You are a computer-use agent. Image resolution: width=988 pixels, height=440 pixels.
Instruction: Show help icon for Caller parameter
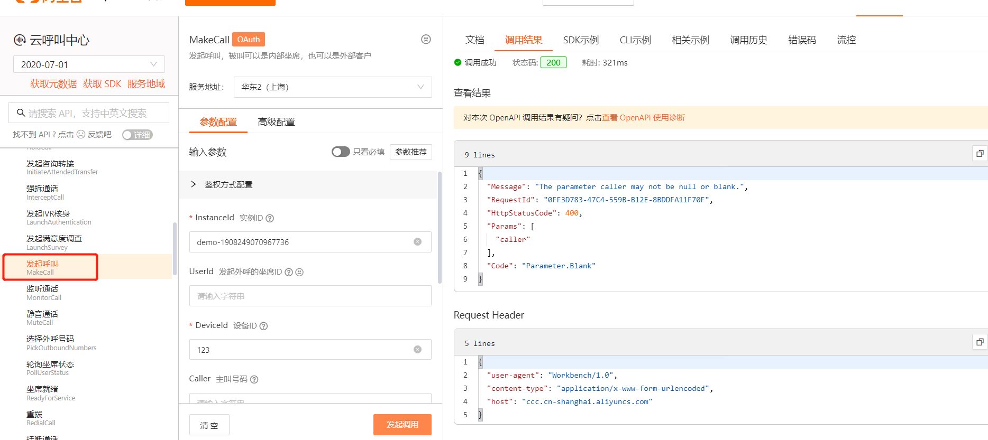tap(254, 379)
